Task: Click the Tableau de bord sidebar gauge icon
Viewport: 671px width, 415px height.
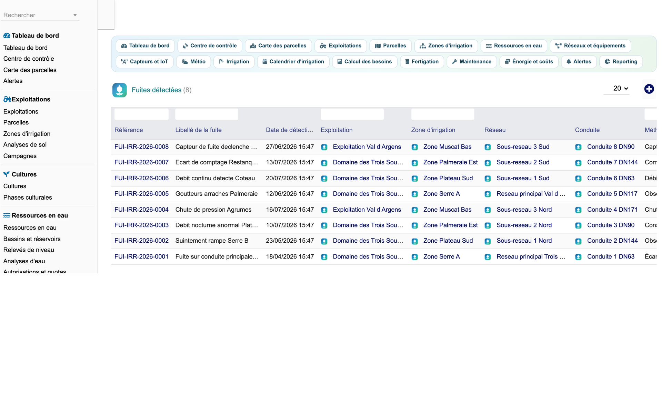Action: (x=7, y=36)
